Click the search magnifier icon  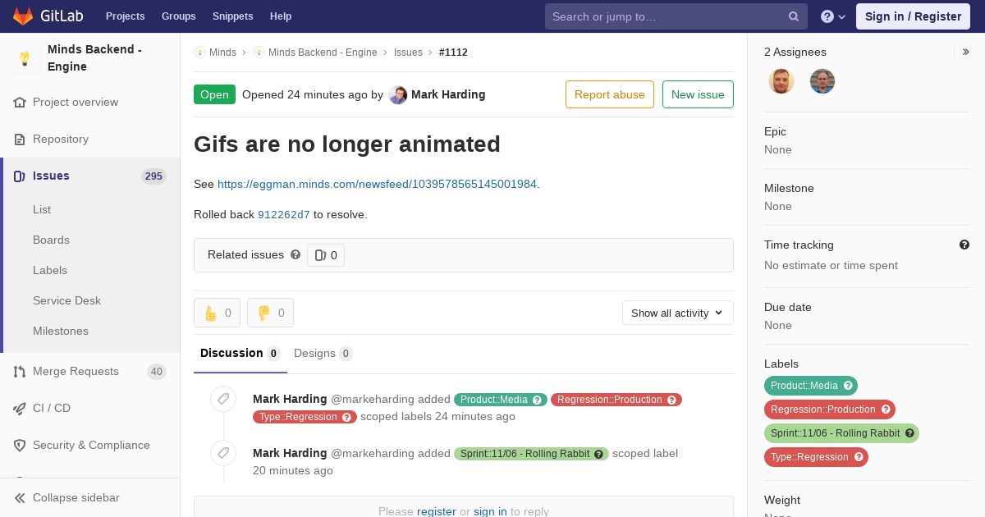[x=794, y=16]
